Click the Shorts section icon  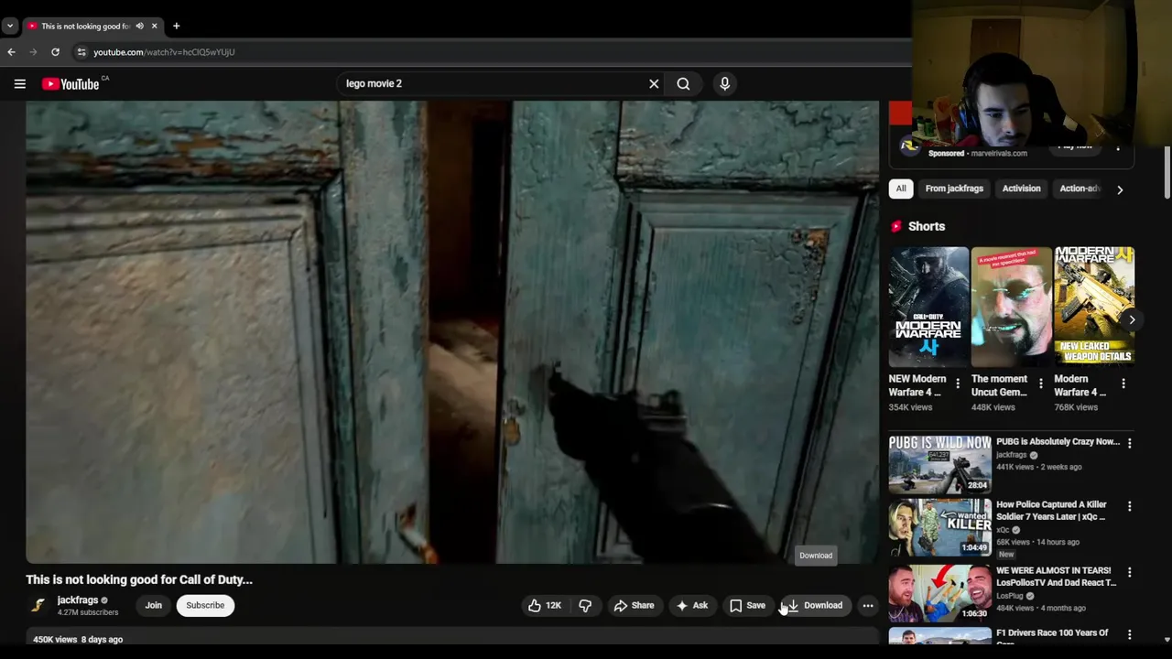pyautogui.click(x=895, y=226)
